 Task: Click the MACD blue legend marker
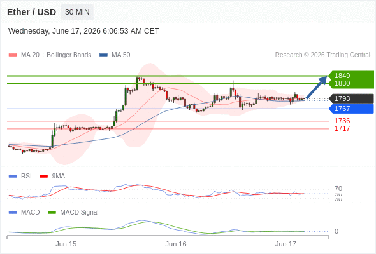[x=13, y=212]
